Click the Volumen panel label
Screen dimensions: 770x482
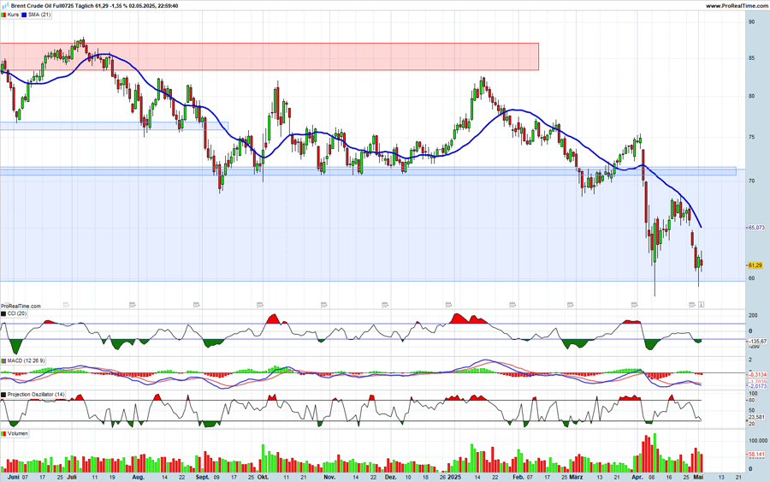pyautogui.click(x=17, y=434)
